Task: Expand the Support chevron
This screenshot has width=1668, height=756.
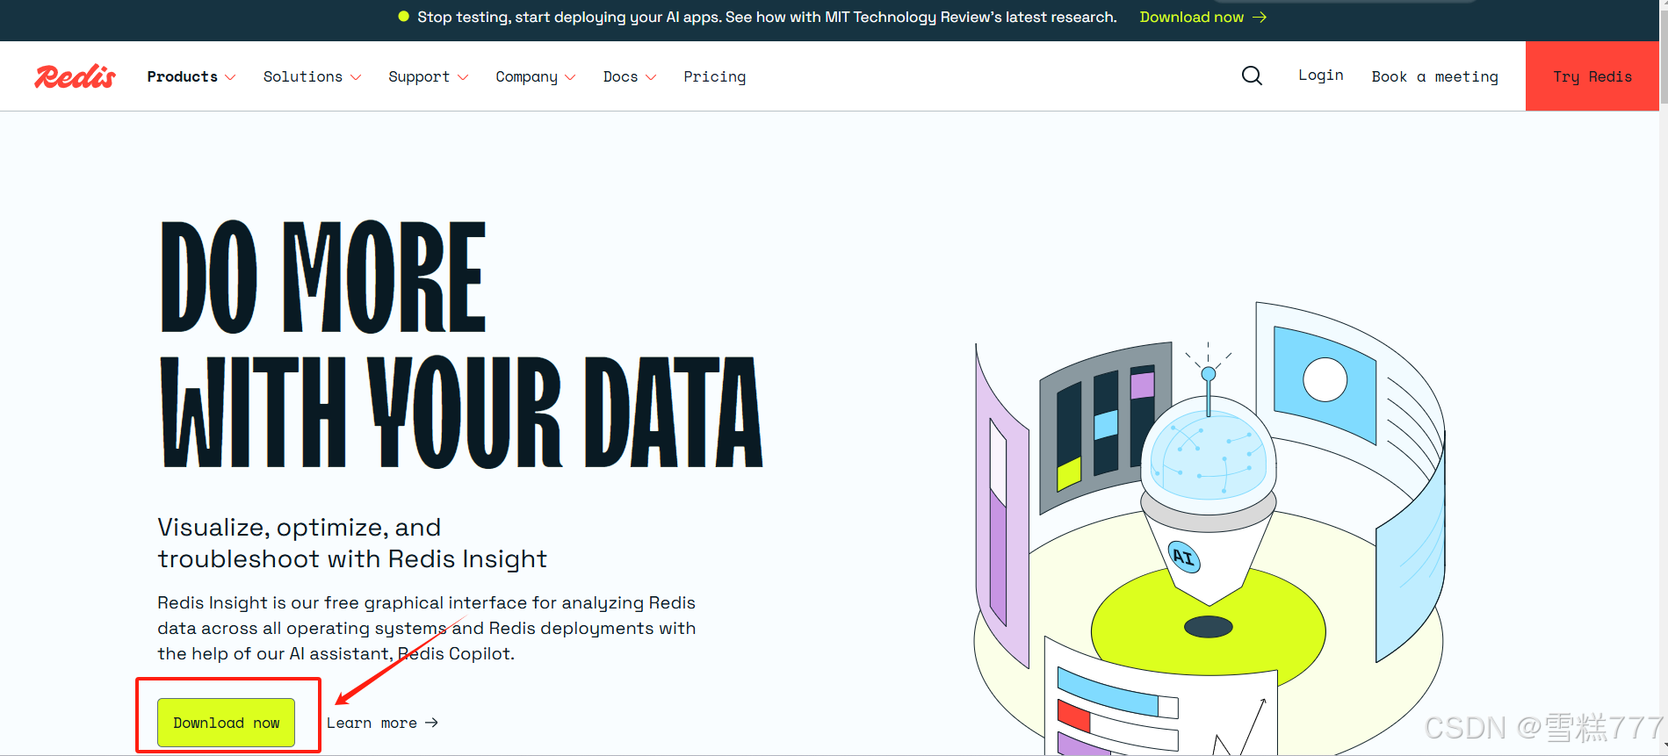Action: click(463, 77)
